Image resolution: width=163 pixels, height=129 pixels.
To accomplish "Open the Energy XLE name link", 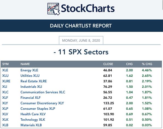I will pos(29,70).
